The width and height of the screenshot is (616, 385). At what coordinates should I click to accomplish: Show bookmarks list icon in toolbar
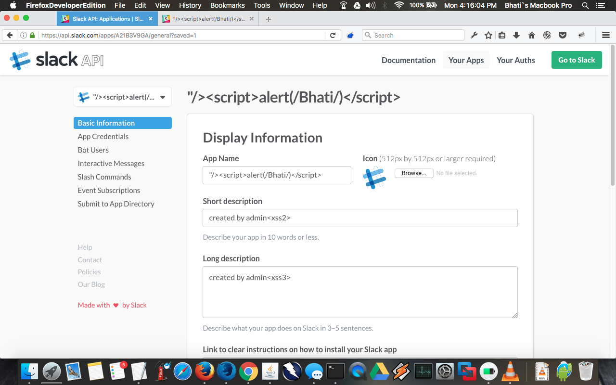(x=502, y=35)
